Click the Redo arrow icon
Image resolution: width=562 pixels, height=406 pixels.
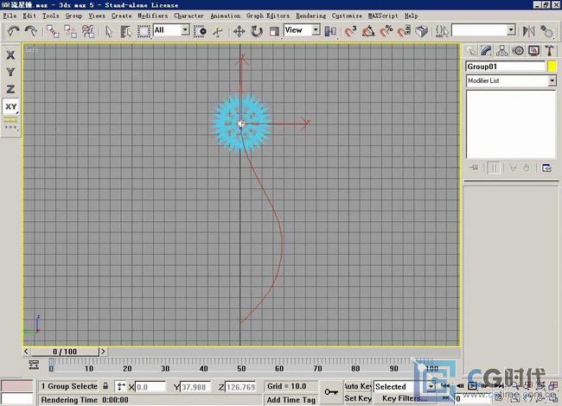tap(31, 31)
